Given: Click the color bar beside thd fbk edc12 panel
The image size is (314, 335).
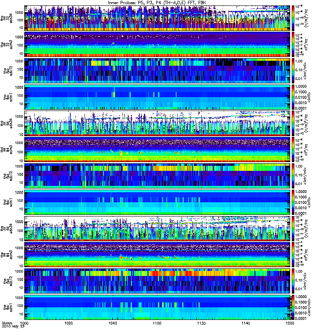Looking at the screenshot, I should [293, 176].
